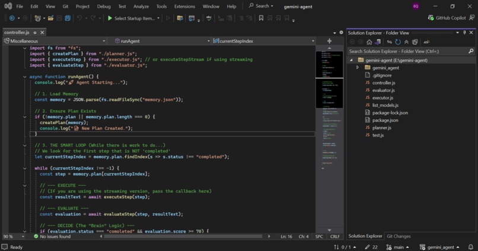Image resolution: width=478 pixels, height=251 pixels.
Task: Click the Navigate Backward arrow icon
Action: pyautogui.click(x=12, y=18)
